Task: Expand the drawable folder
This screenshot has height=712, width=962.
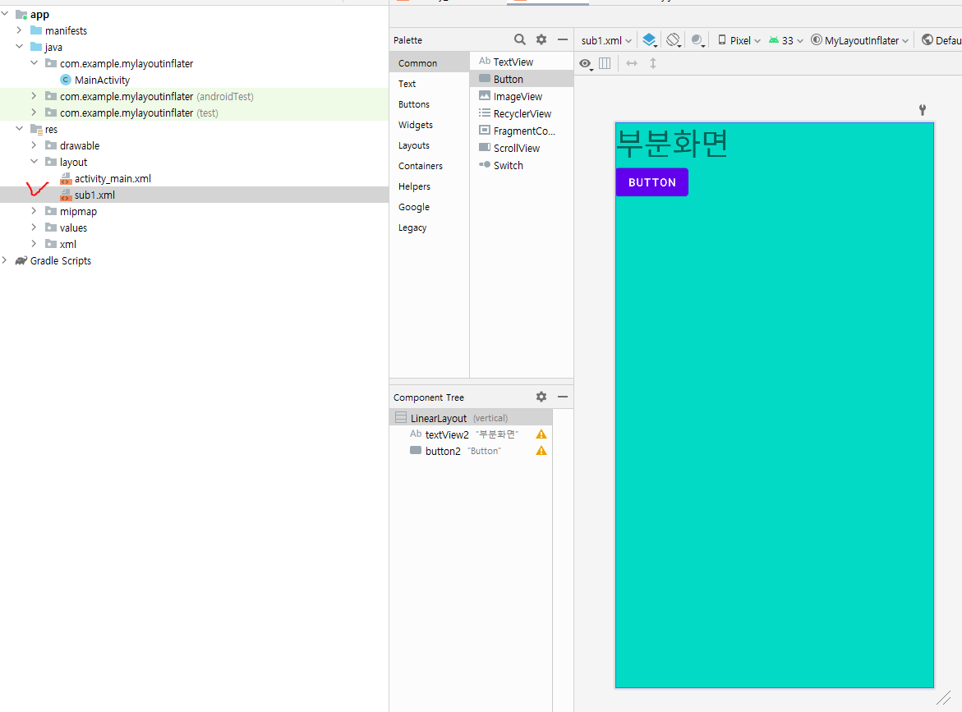Action: [x=35, y=145]
